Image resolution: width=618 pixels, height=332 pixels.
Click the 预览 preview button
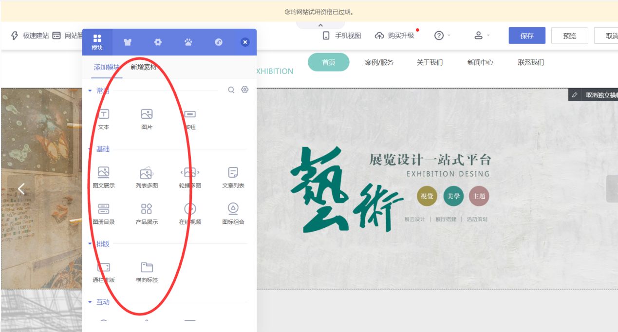coord(570,36)
